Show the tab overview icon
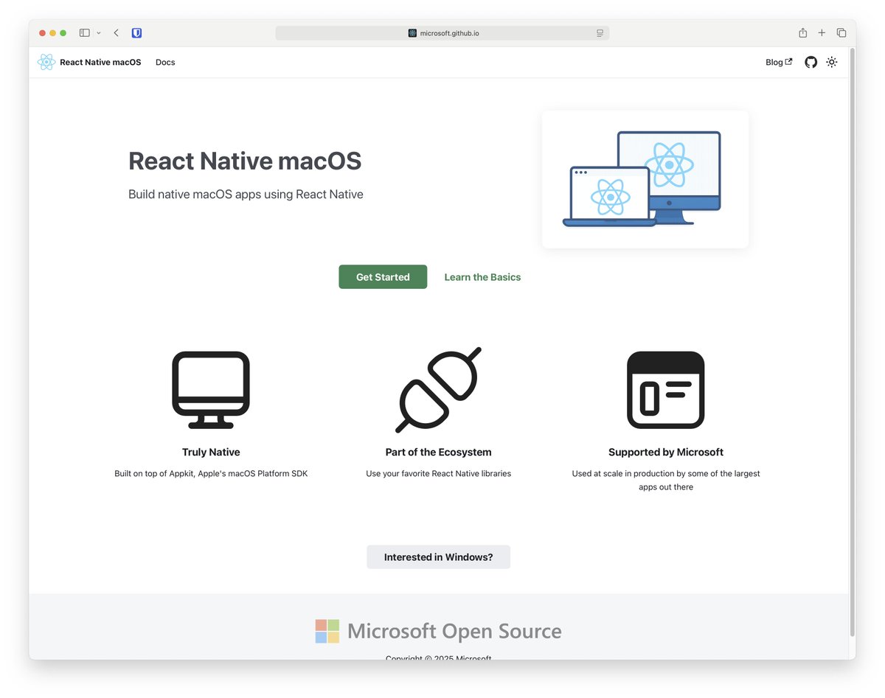Viewport: 885px width, 698px height. (x=841, y=32)
